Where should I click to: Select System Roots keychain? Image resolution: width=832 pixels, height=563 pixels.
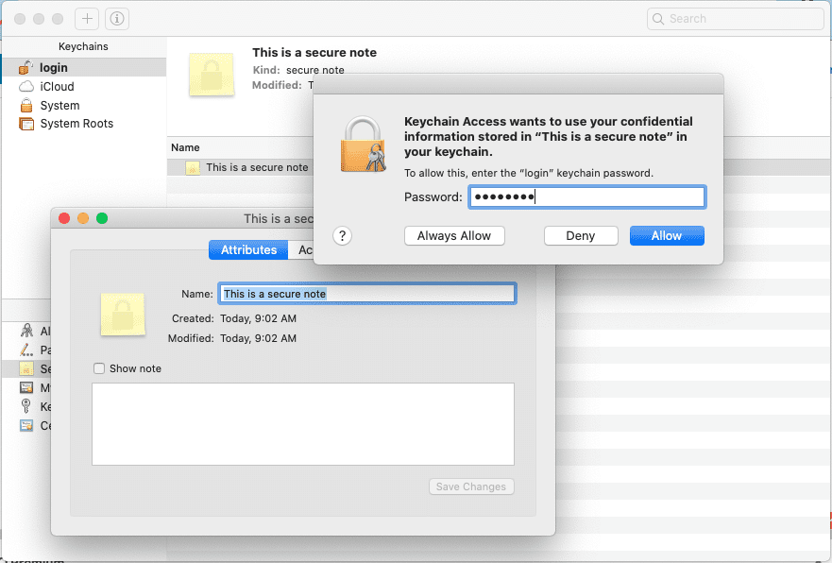76,124
